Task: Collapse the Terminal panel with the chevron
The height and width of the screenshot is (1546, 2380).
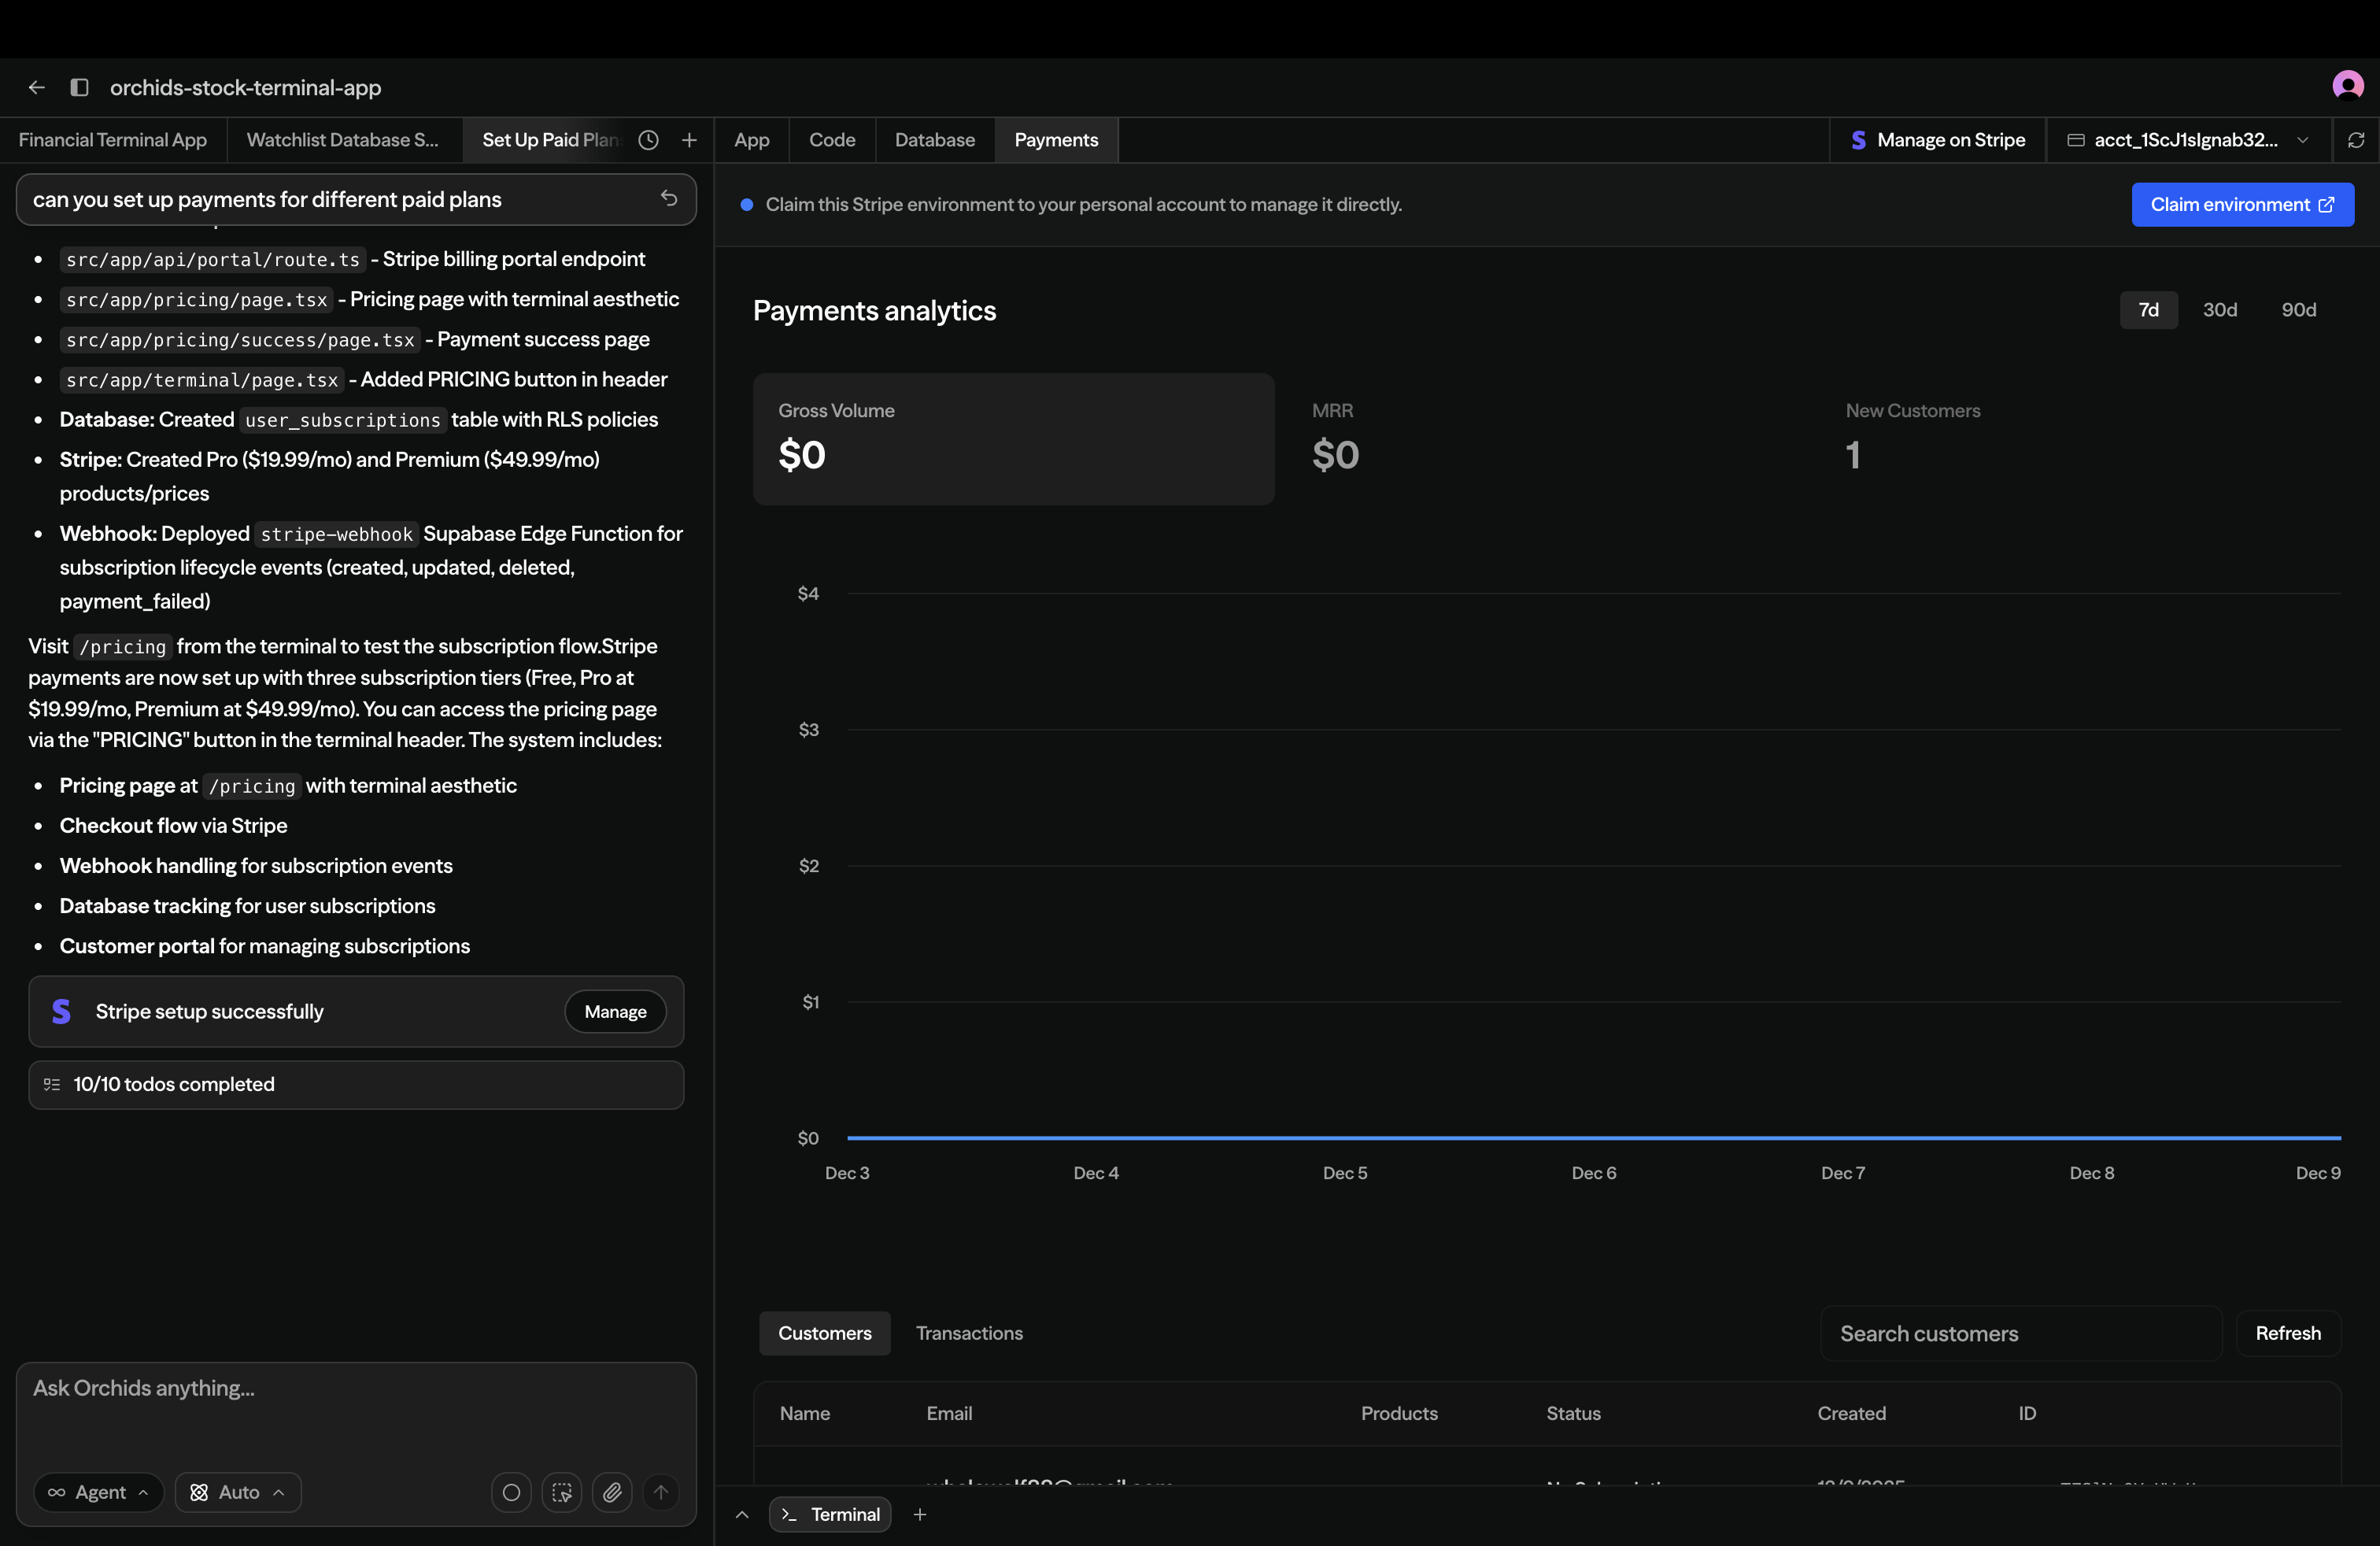Action: (x=742, y=1514)
